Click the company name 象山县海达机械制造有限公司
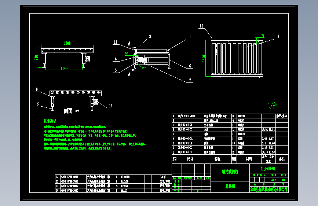Image resolution: width=318 pixels, height=206 pixels. pyautogui.click(x=269, y=190)
